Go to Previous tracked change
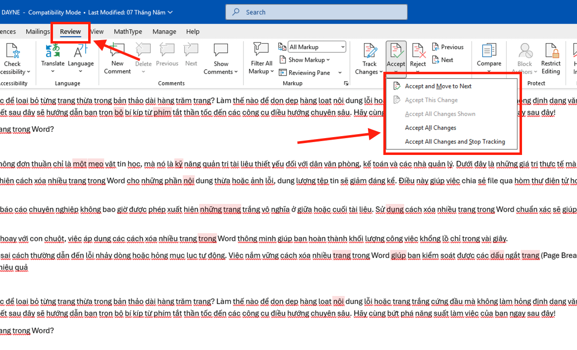 tap(448, 47)
